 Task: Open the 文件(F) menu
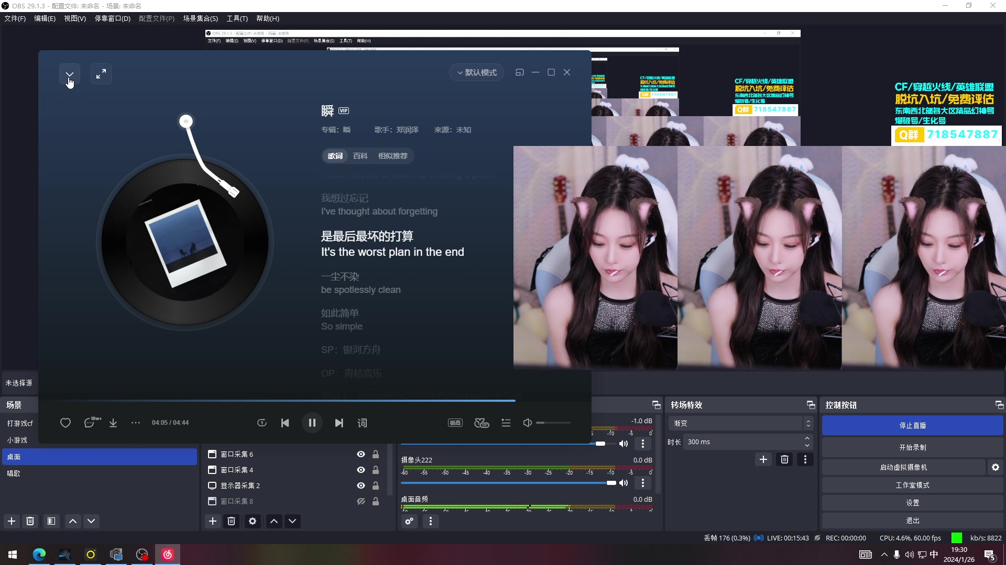(x=15, y=18)
